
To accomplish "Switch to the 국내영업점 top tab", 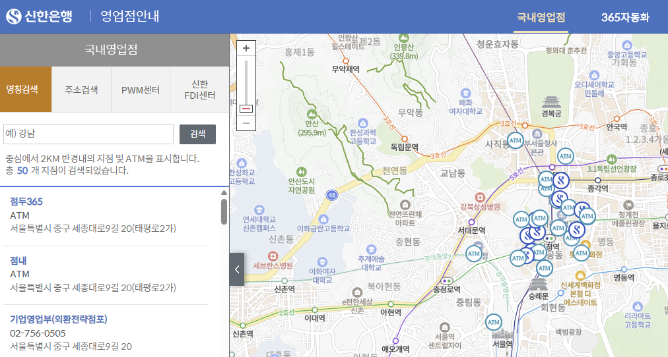I will pos(541,17).
